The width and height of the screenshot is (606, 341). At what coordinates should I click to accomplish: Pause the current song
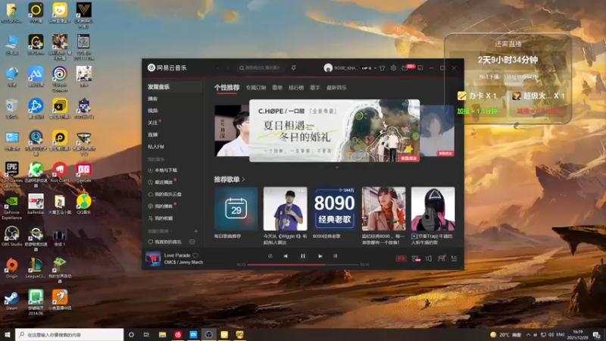pos(303,256)
